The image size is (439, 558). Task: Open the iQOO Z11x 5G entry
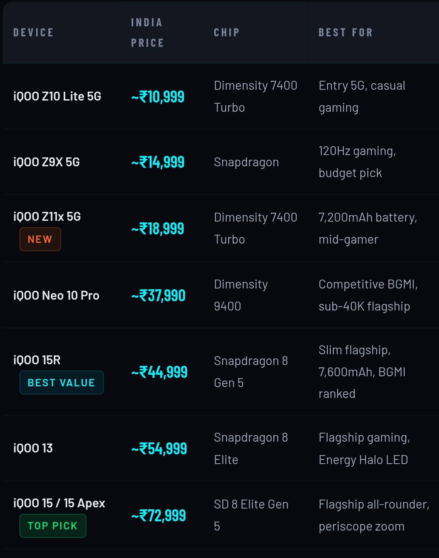[47, 217]
